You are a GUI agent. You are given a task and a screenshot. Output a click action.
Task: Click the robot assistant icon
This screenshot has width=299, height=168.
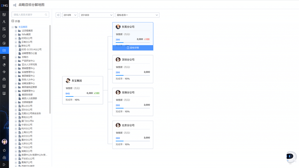pyautogui.click(x=291, y=157)
